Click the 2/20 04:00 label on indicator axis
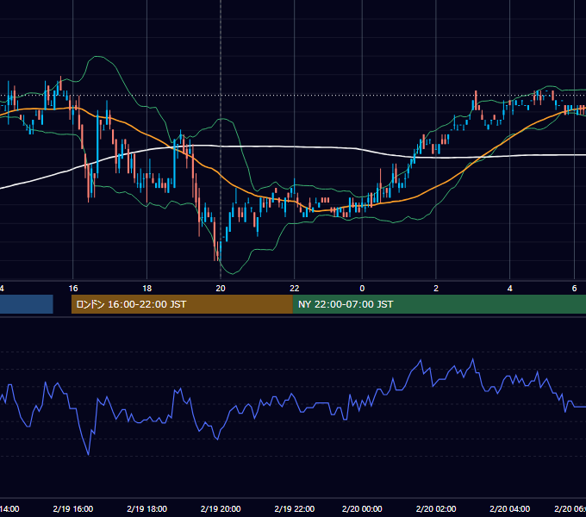 pyautogui.click(x=510, y=508)
